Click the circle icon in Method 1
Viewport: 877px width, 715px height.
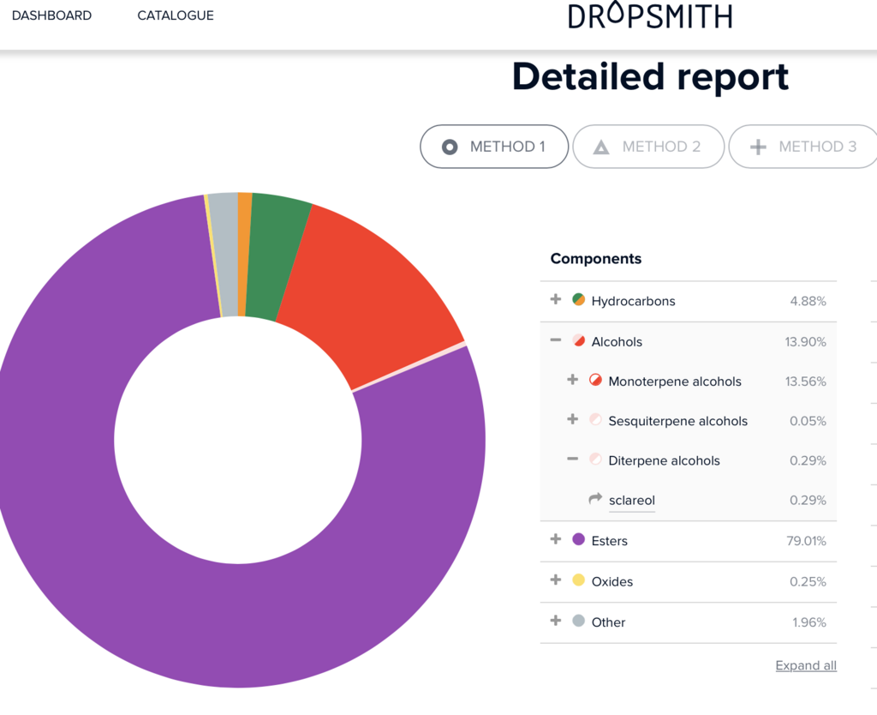coord(450,147)
